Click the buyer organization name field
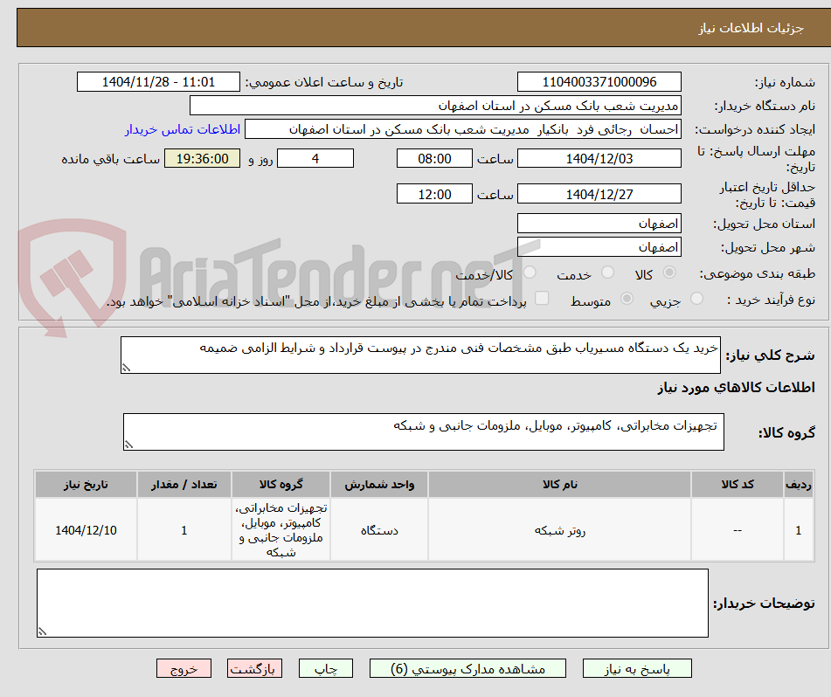831x697 pixels. click(435, 106)
